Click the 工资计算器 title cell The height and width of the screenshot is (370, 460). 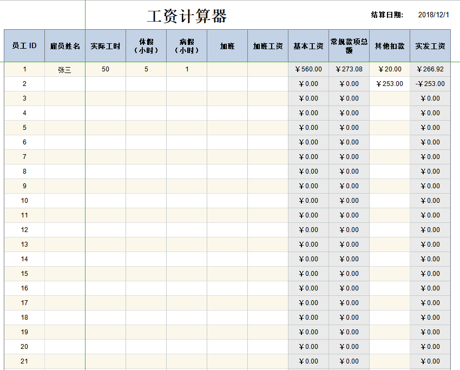(187, 16)
